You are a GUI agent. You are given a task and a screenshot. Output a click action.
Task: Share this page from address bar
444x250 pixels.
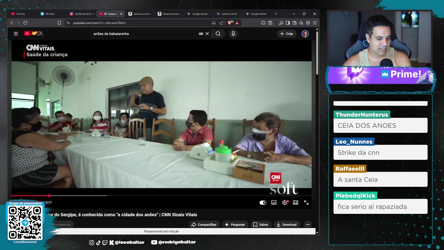tap(221, 23)
